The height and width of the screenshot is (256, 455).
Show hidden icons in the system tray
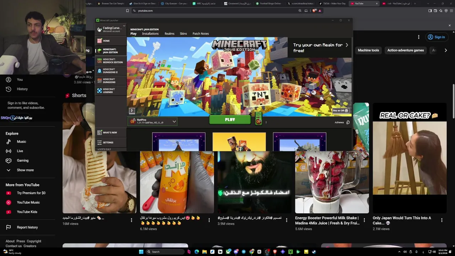coord(399,252)
